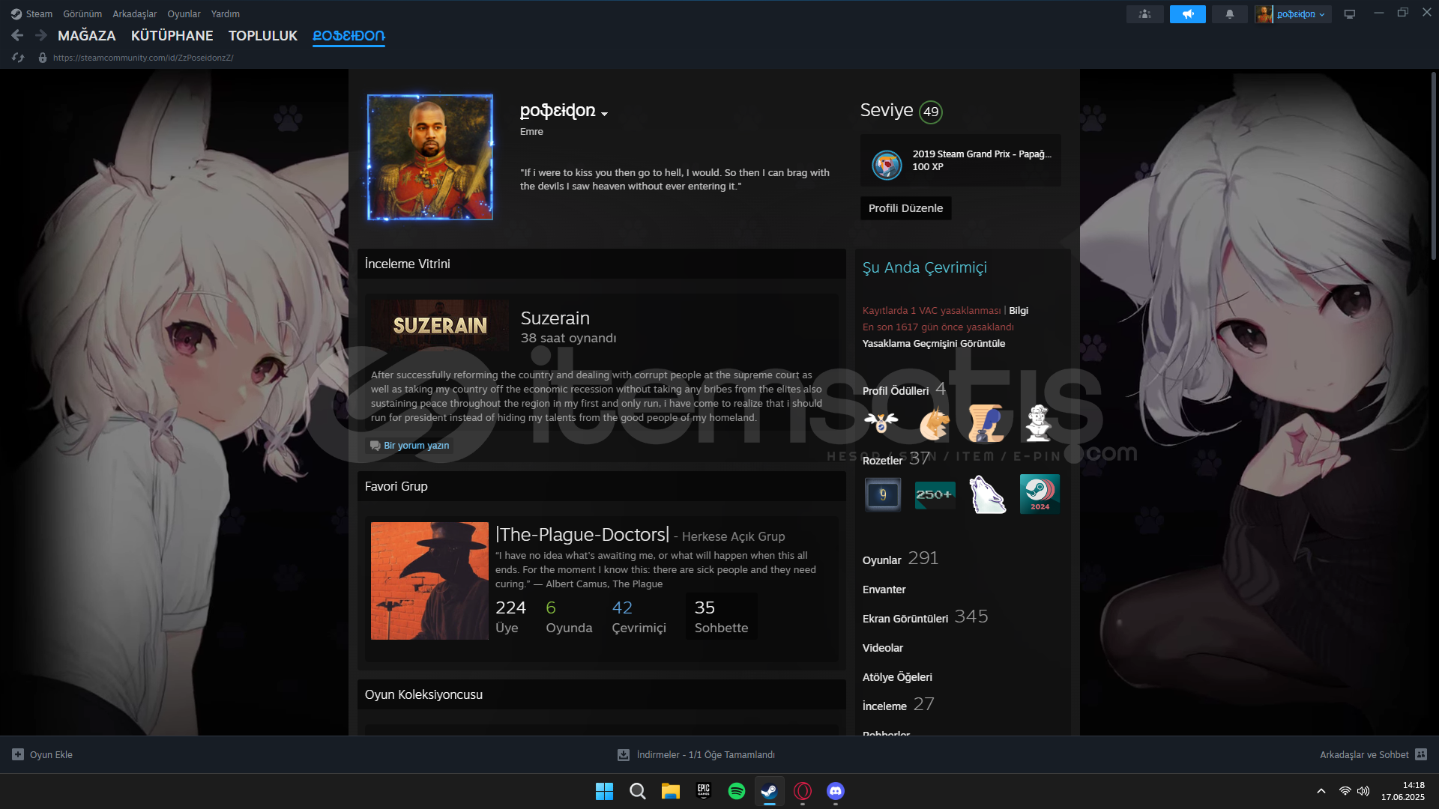Click the page vertical scrollbar
Screen dimensions: 1439x809
coord(1433,166)
